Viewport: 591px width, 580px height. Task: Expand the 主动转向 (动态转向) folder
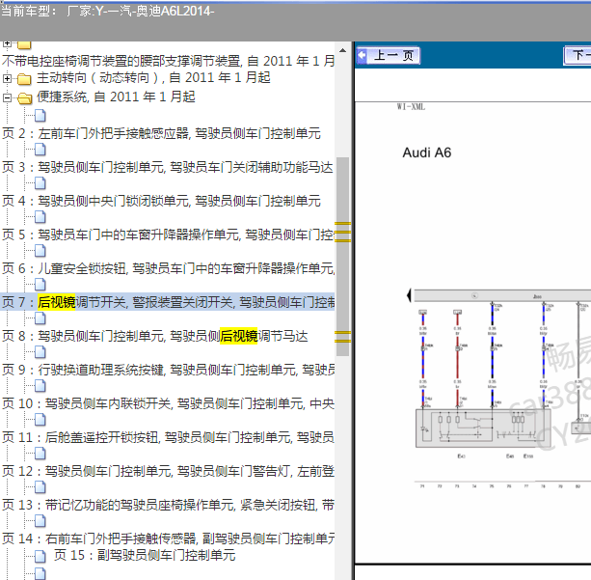click(x=7, y=78)
